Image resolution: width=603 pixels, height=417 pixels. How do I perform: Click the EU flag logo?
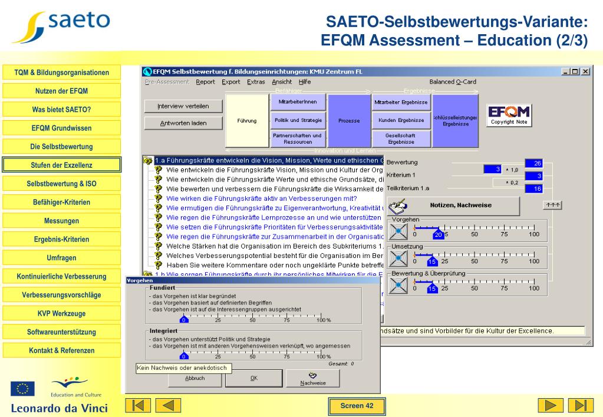click(22, 389)
